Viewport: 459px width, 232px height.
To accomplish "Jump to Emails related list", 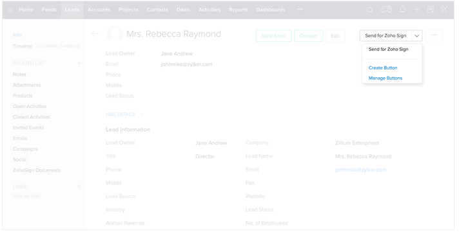I will pos(20,138).
